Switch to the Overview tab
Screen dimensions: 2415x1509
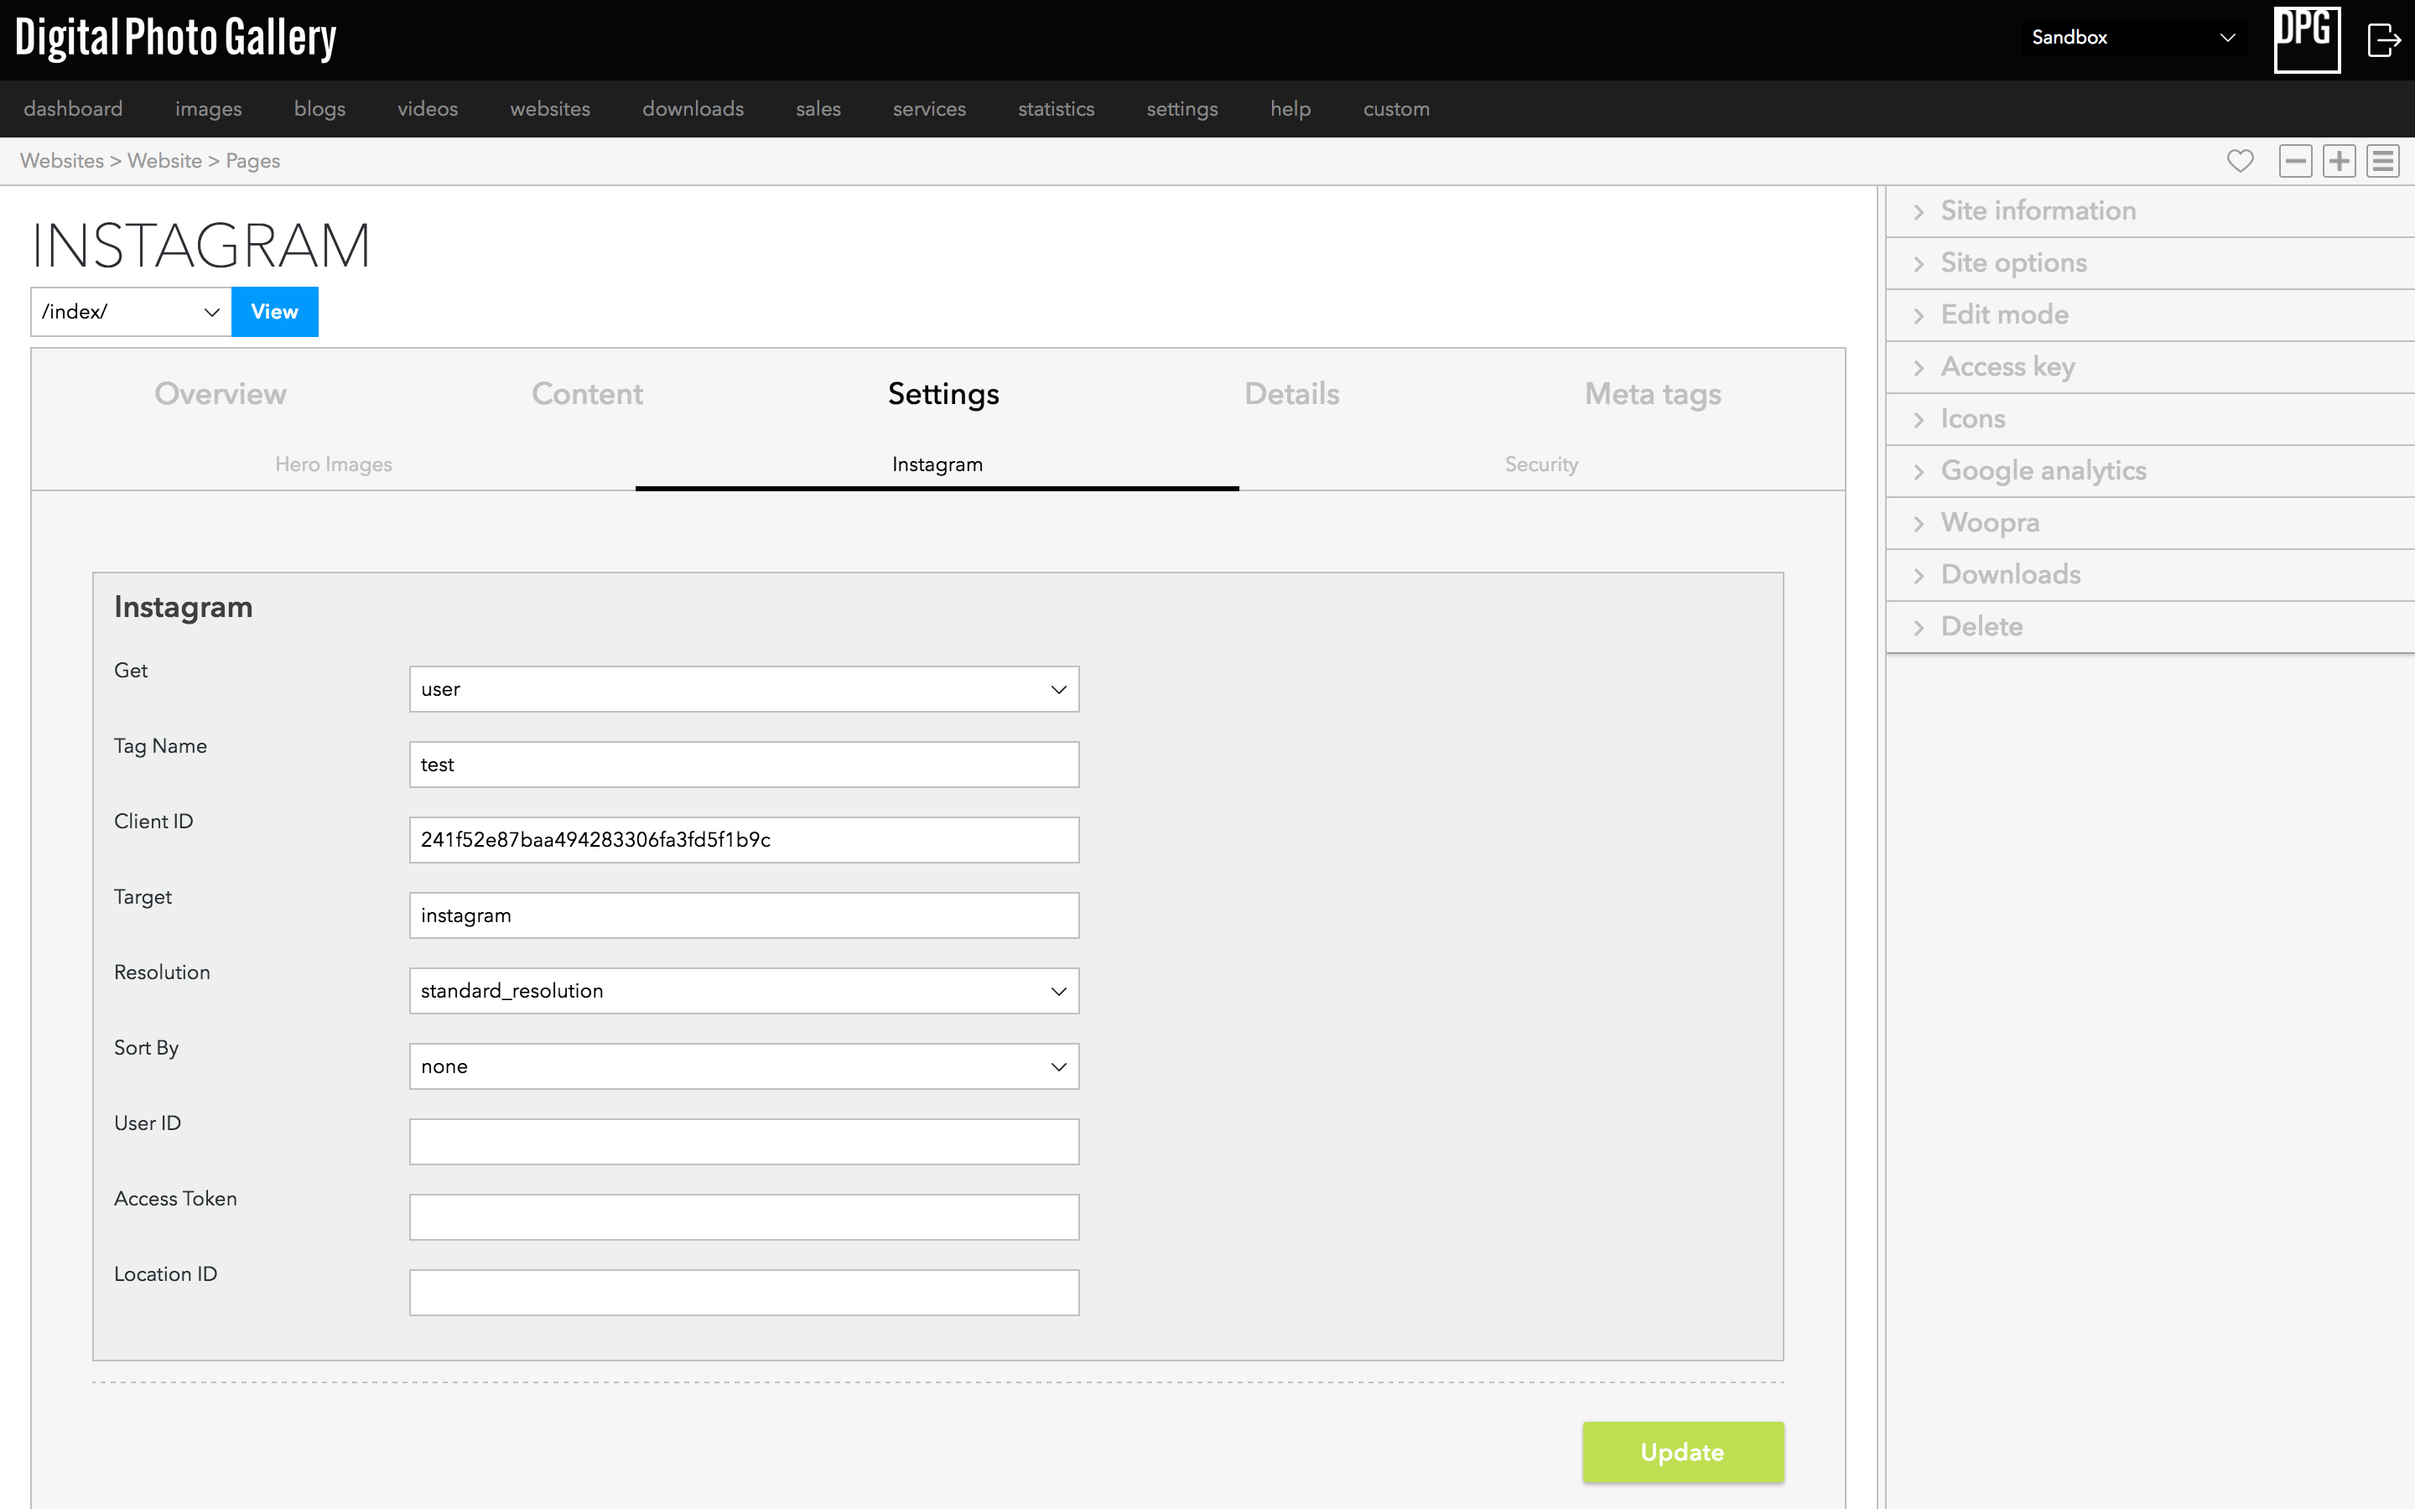tap(221, 393)
